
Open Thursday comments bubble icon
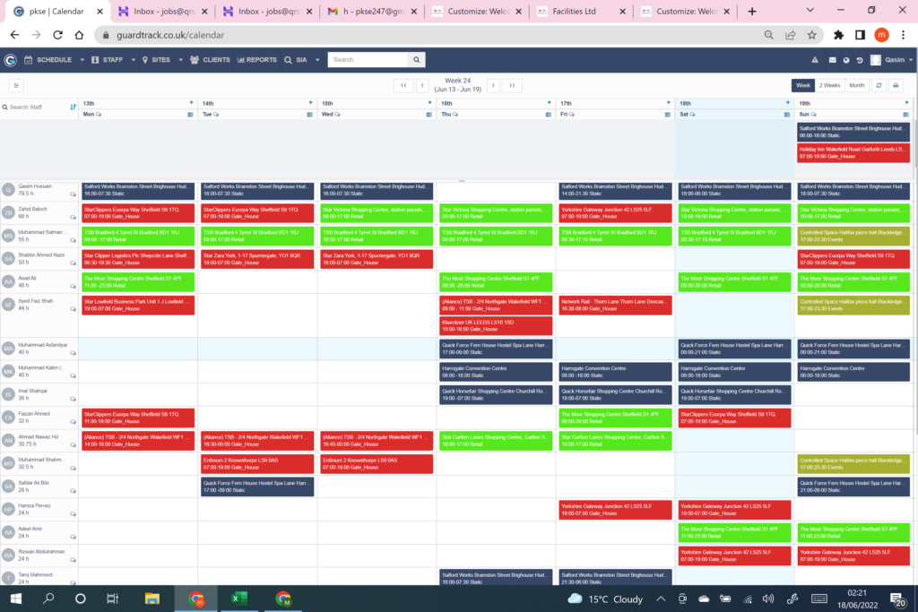point(455,115)
